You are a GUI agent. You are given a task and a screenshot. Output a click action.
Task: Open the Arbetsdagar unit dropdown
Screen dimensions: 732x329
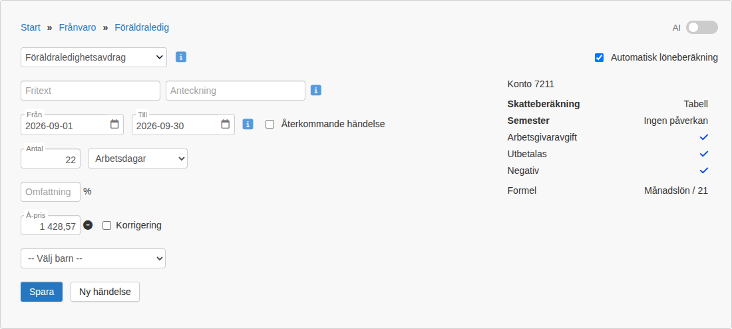coord(138,159)
